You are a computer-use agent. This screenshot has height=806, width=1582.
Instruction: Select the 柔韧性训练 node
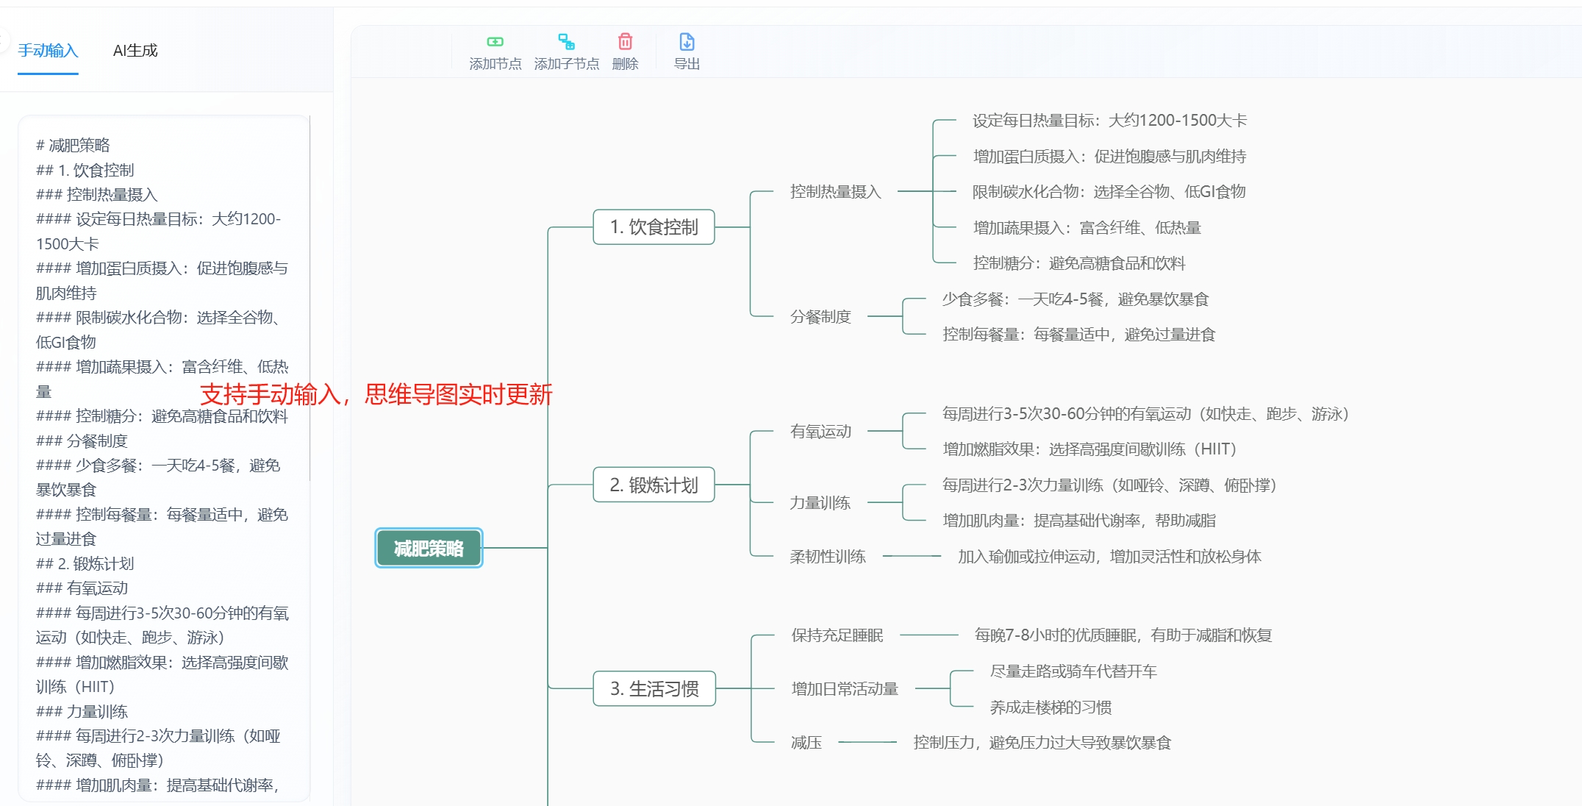click(828, 557)
